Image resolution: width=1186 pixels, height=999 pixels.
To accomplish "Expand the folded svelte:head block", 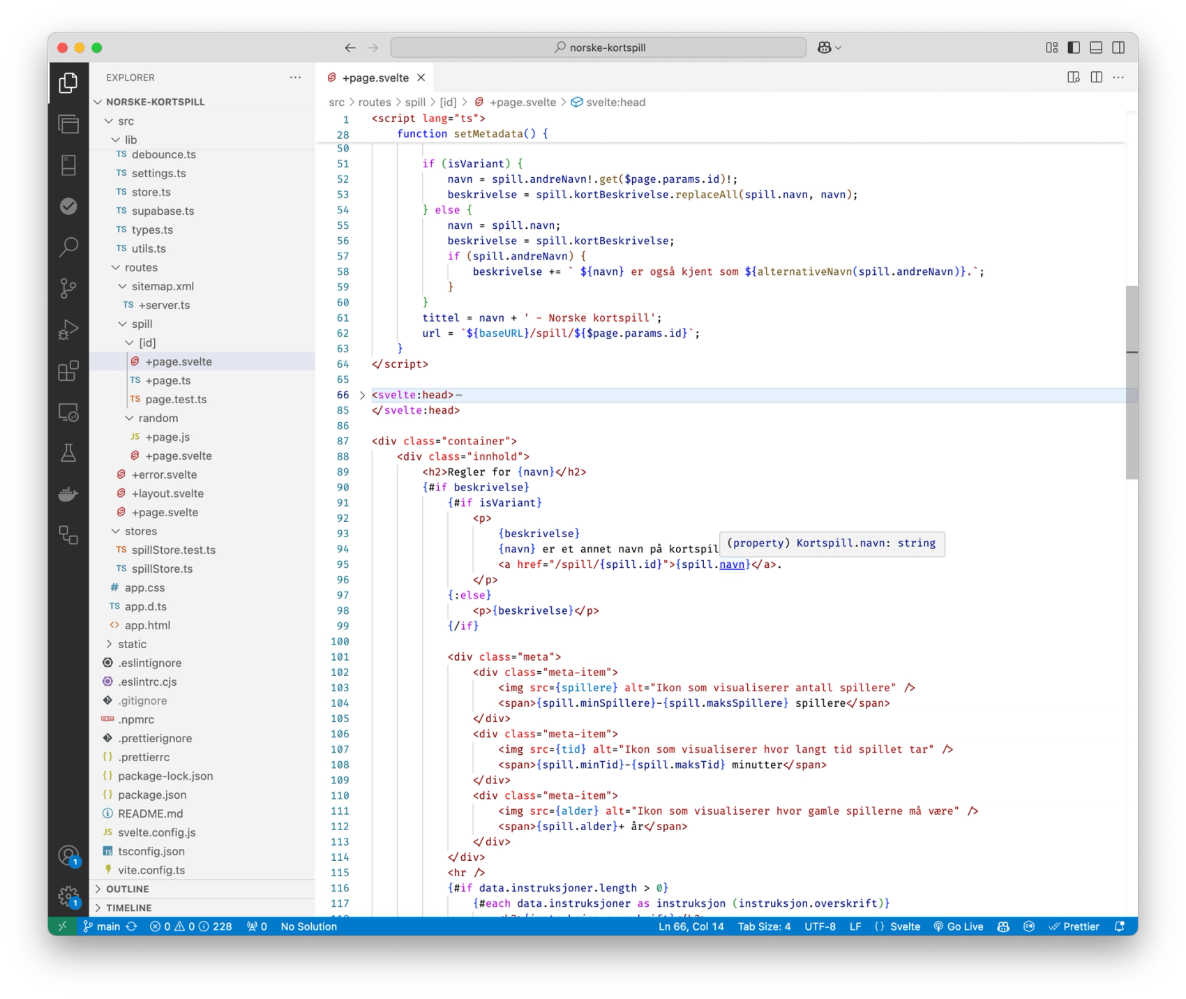I will pyautogui.click(x=362, y=395).
